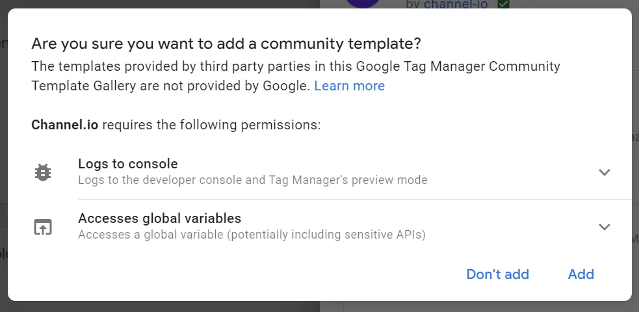The width and height of the screenshot is (639, 312).
Task: Select the Accesses global variables title
Action: pyautogui.click(x=159, y=218)
